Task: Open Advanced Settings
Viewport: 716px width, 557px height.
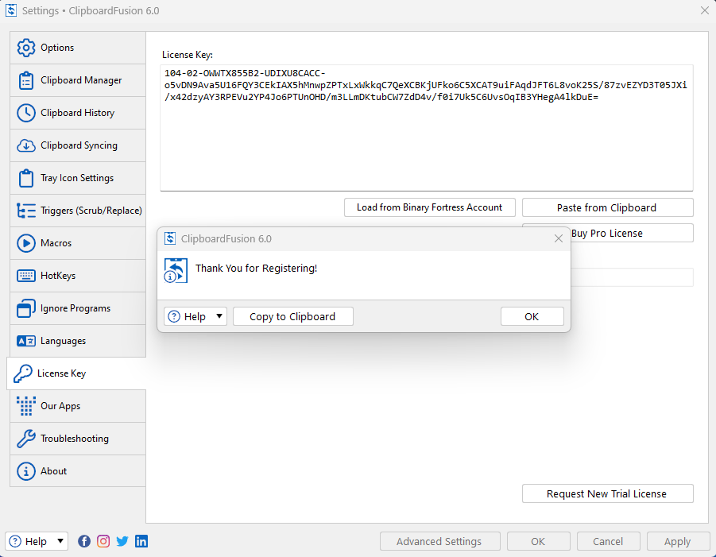Action: click(x=439, y=541)
